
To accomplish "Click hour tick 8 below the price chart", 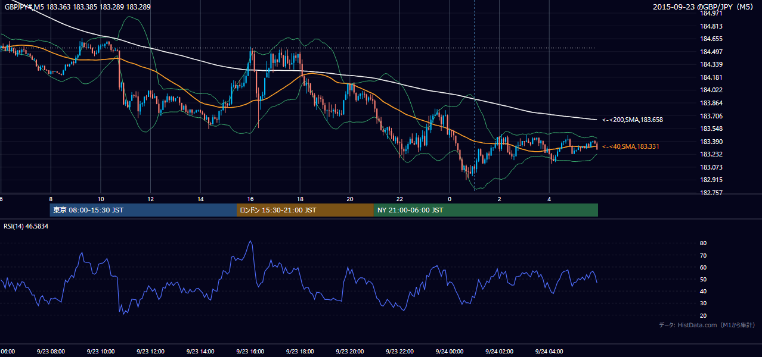I will click(x=51, y=199).
